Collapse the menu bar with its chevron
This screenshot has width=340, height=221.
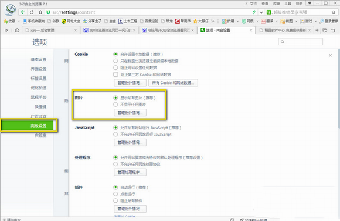(246, 4)
